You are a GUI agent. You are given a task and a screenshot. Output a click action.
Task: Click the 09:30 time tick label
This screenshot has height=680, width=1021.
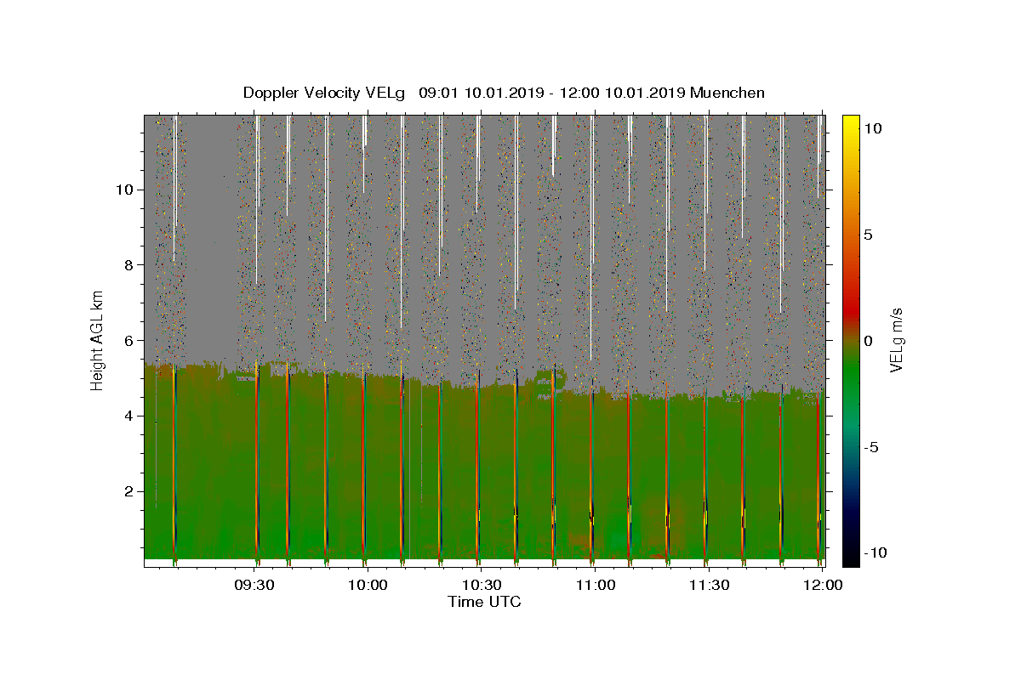tap(254, 586)
